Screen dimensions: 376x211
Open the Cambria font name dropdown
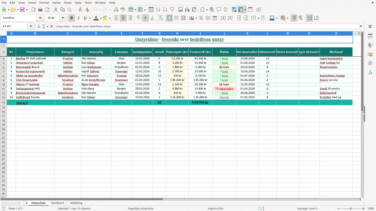(40, 18)
